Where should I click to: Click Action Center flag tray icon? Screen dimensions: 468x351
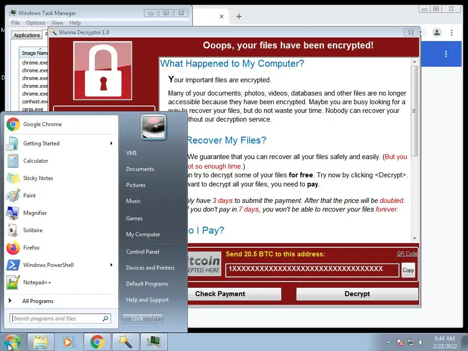pyautogui.click(x=400, y=342)
